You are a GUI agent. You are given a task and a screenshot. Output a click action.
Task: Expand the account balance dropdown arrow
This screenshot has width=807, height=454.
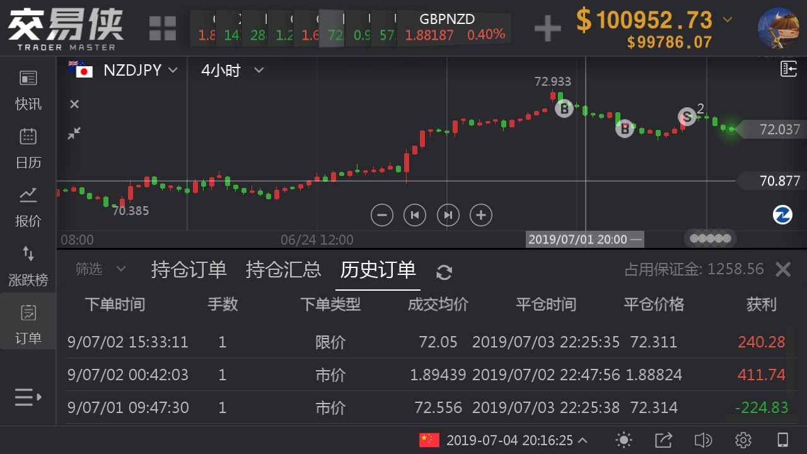click(728, 20)
